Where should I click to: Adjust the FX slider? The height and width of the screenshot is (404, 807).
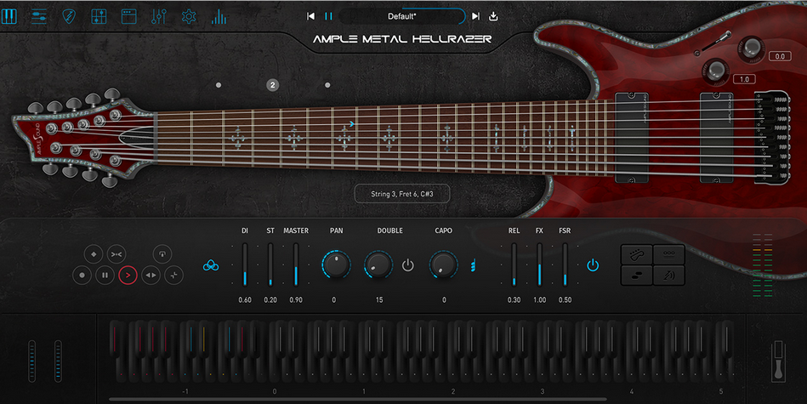539,265
